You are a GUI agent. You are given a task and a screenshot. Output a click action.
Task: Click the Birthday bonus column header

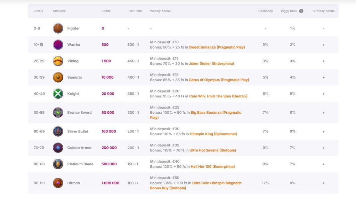[323, 11]
